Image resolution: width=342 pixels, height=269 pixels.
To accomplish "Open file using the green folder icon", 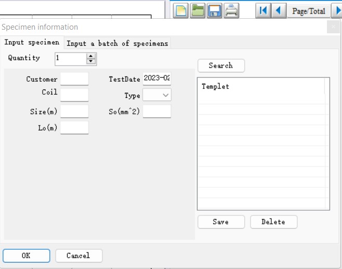I will click(x=198, y=10).
